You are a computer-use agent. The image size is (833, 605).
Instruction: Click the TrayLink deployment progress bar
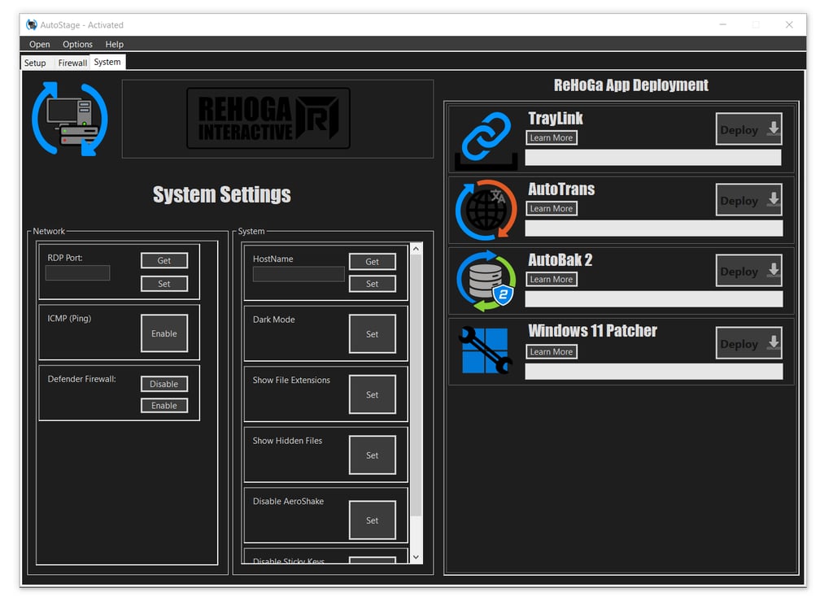(653, 157)
